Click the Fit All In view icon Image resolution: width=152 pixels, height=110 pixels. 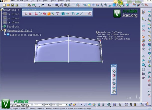[89, 5]
